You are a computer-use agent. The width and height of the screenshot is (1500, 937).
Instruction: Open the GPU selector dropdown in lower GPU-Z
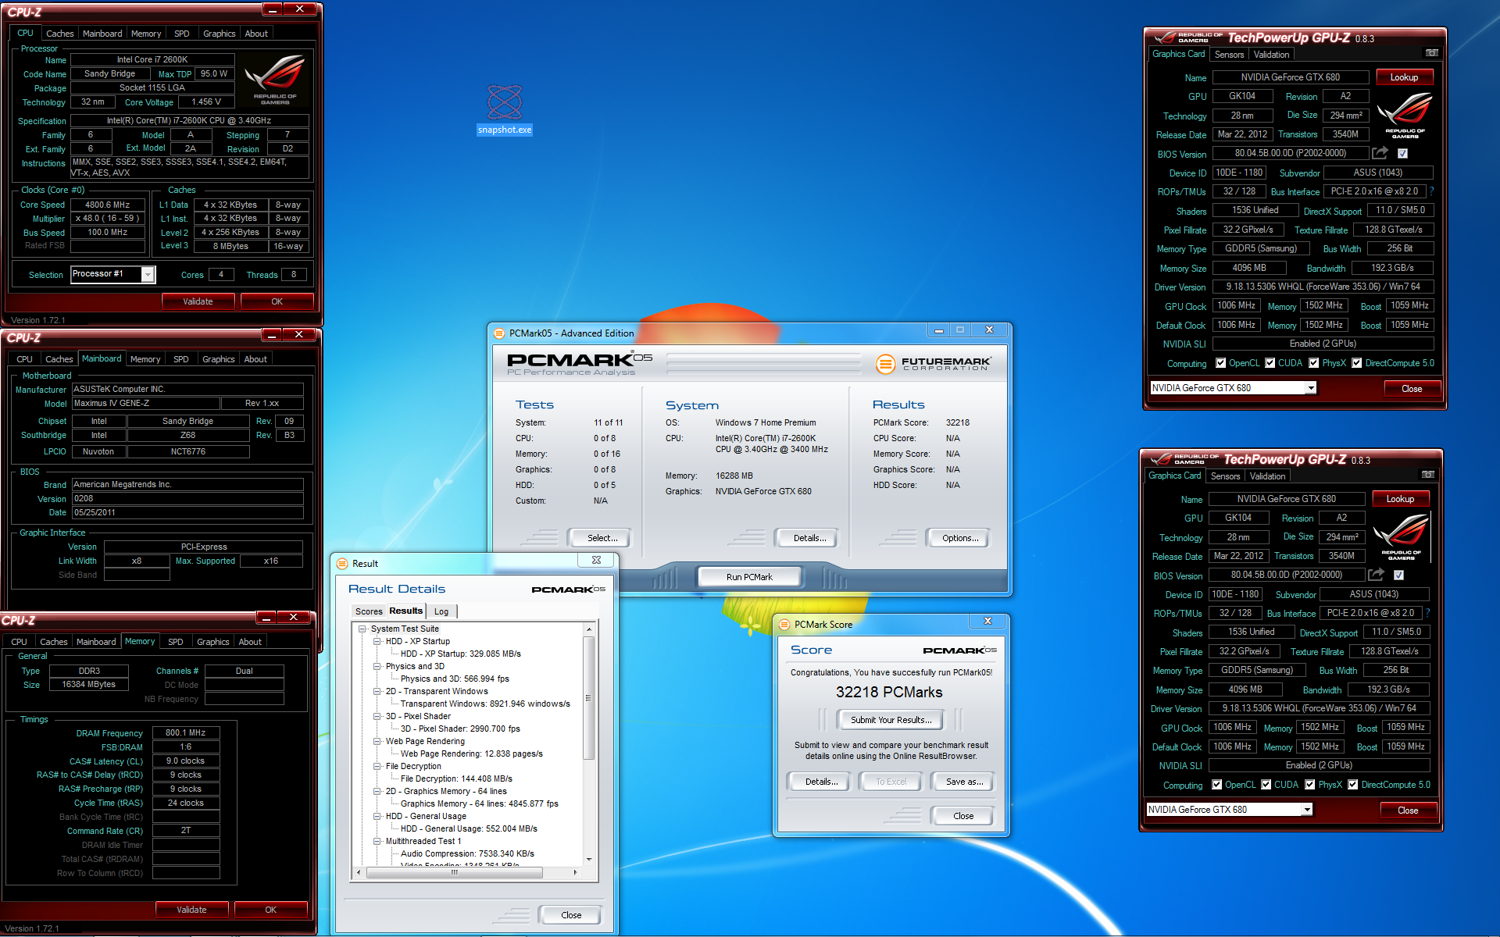click(1307, 810)
